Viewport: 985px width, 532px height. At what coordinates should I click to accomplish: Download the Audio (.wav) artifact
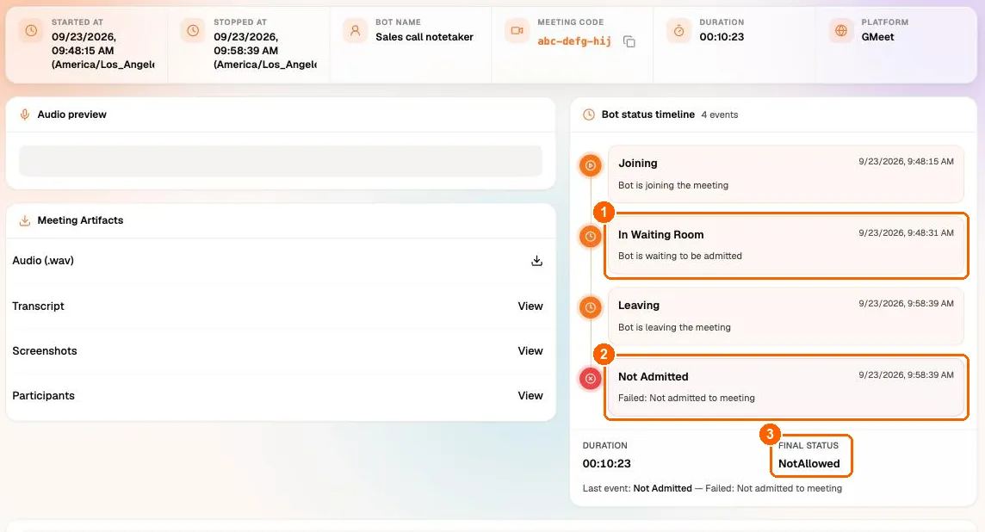coord(536,261)
